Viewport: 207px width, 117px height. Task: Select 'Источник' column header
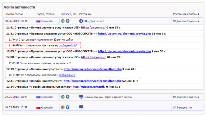85,14
